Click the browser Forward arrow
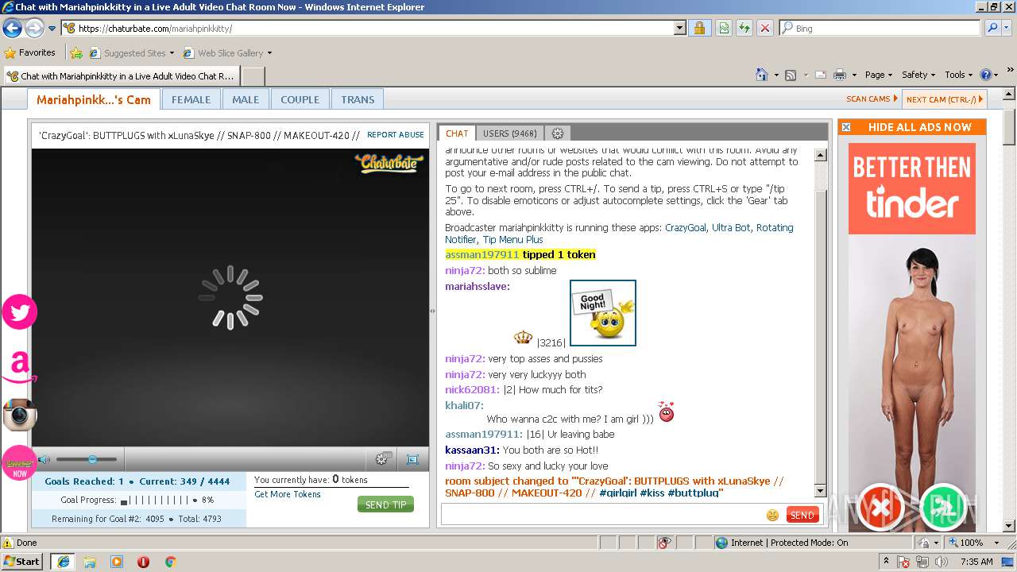1017x572 pixels. pyautogui.click(x=34, y=29)
